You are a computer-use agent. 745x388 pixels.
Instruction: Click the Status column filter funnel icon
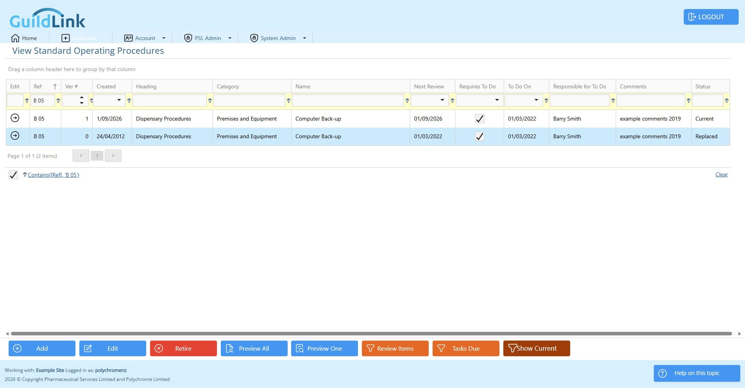tap(727, 101)
